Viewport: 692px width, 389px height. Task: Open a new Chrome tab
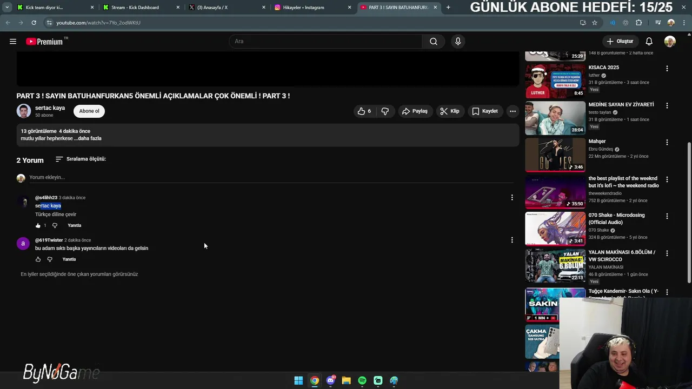[448, 8]
